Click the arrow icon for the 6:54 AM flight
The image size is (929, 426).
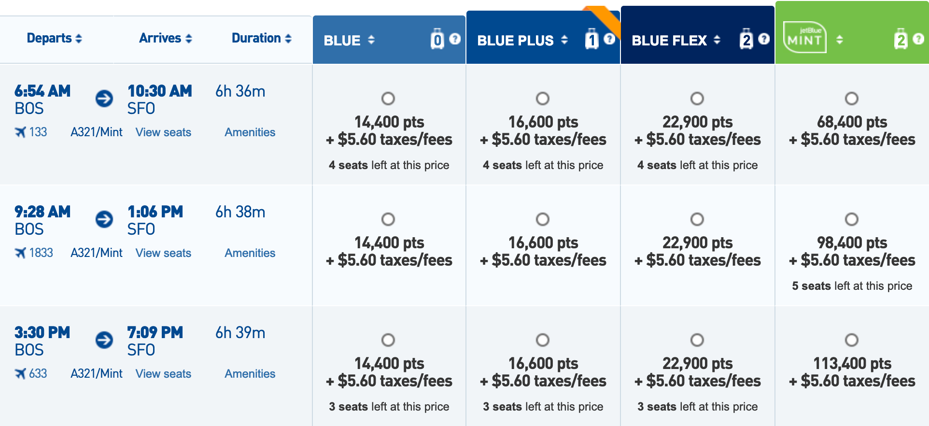(x=104, y=99)
